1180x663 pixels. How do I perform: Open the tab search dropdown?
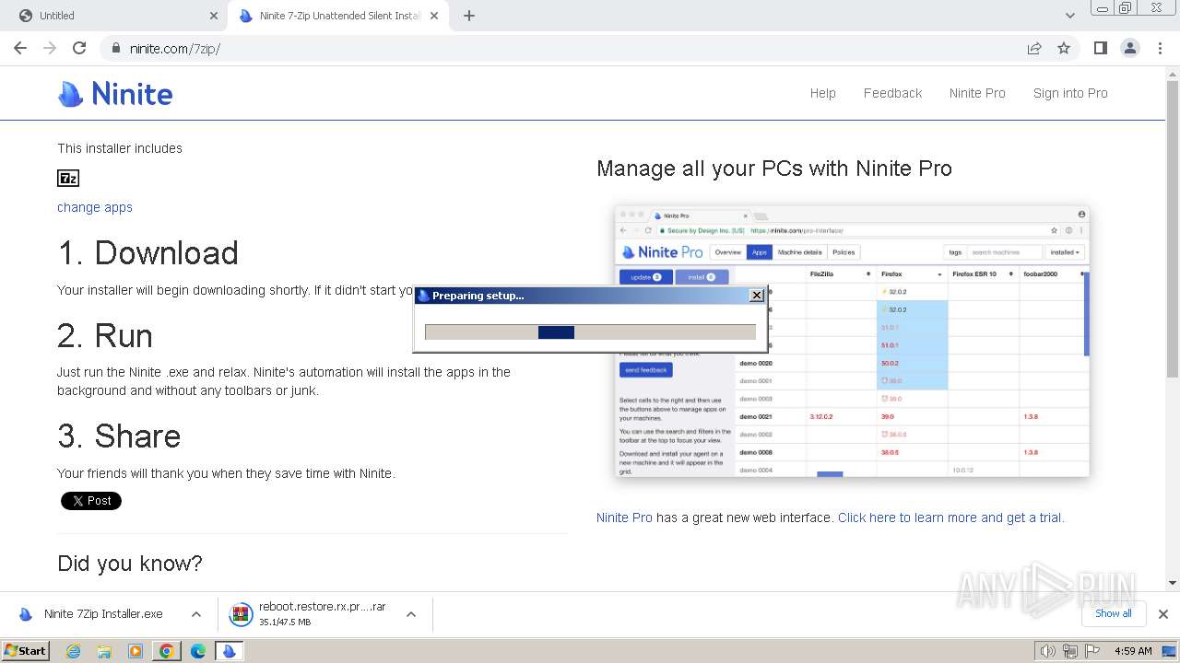pos(1069,16)
